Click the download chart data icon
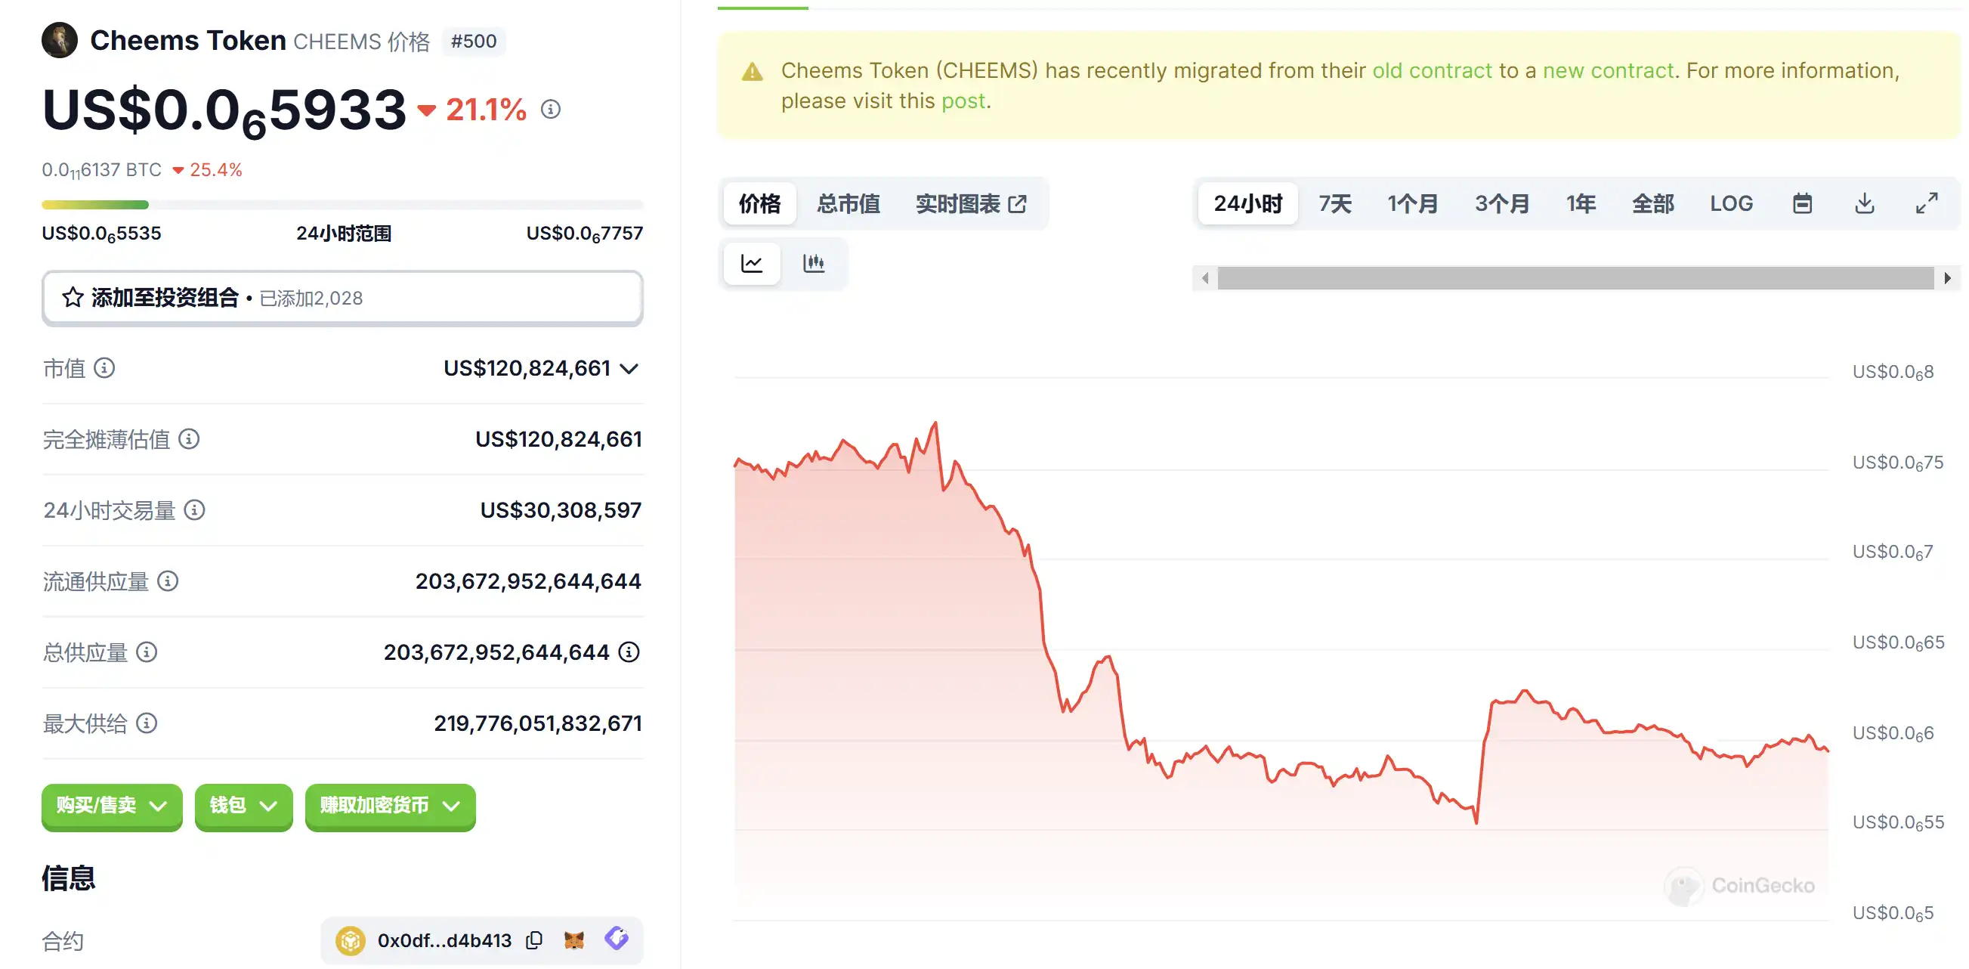This screenshot has height=969, width=1969. tap(1864, 203)
